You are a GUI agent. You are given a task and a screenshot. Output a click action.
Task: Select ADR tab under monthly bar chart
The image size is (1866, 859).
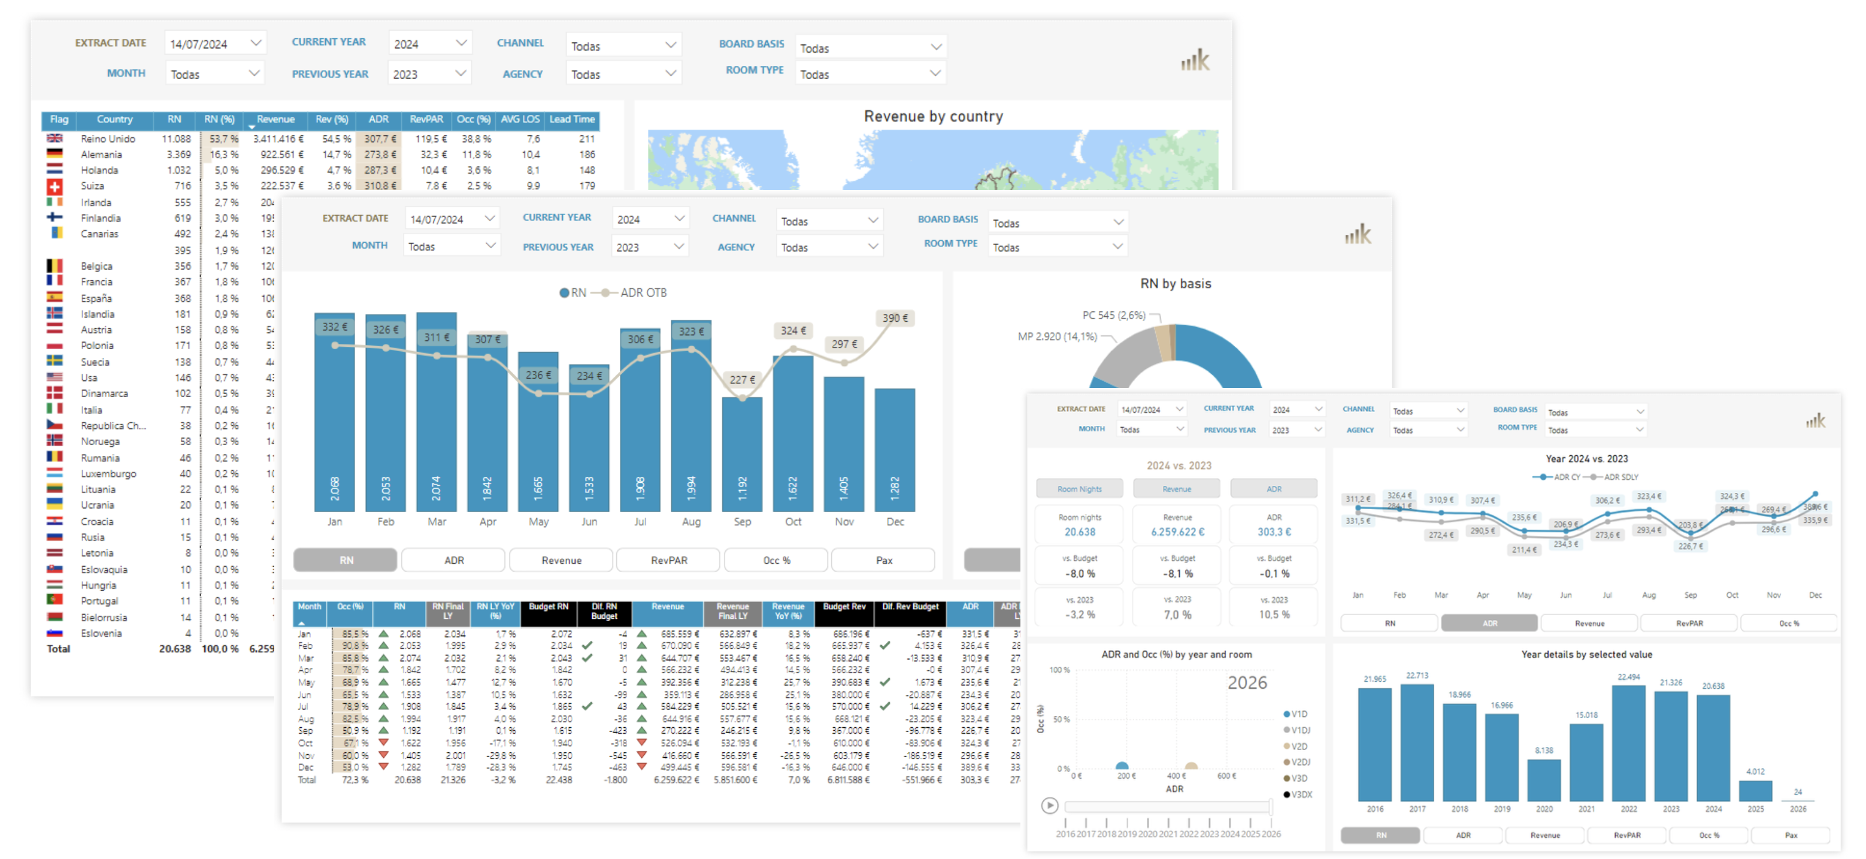[453, 560]
